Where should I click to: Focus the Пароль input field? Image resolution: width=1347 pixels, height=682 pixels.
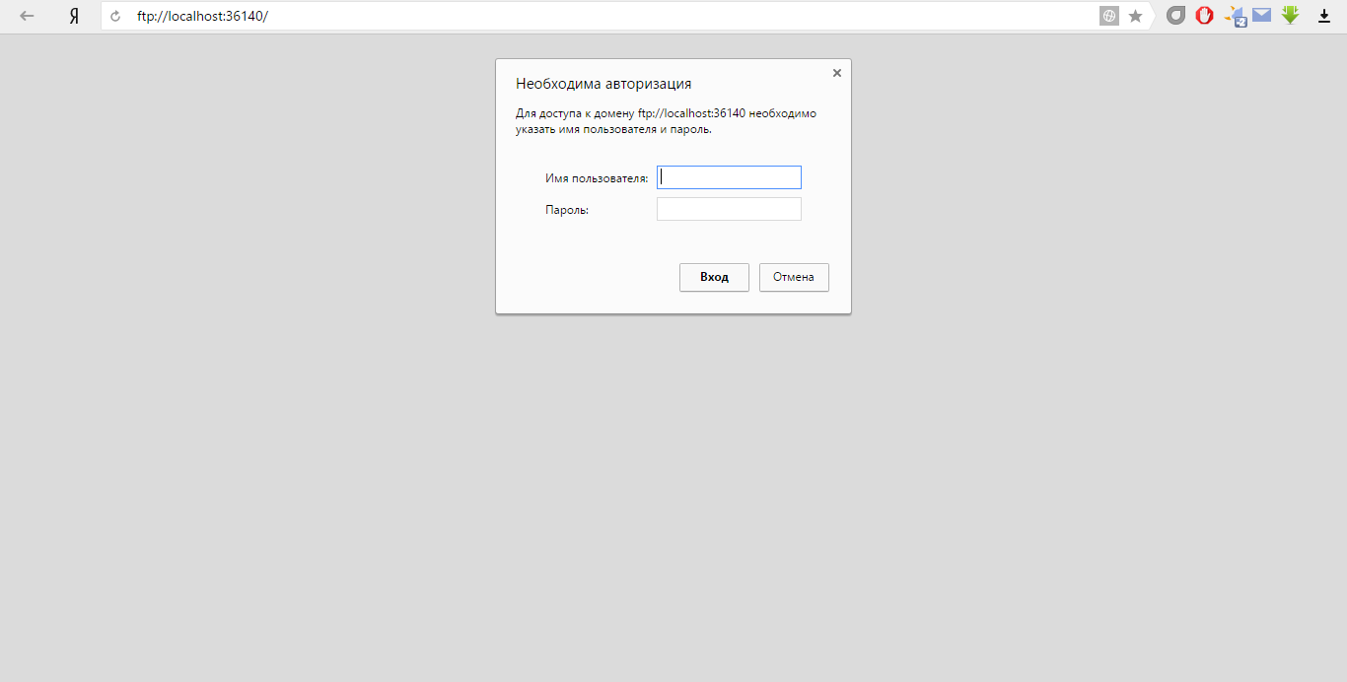pos(729,209)
